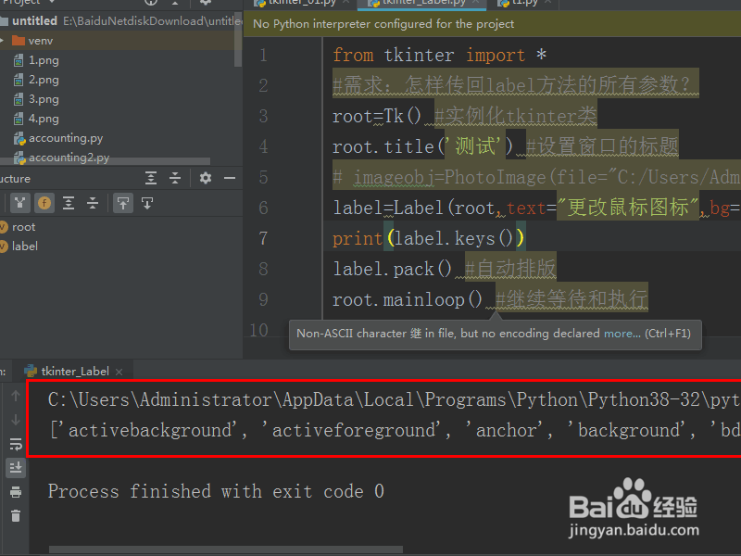Toggle scroll to end in Run console
The height and width of the screenshot is (556, 741).
click(16, 468)
